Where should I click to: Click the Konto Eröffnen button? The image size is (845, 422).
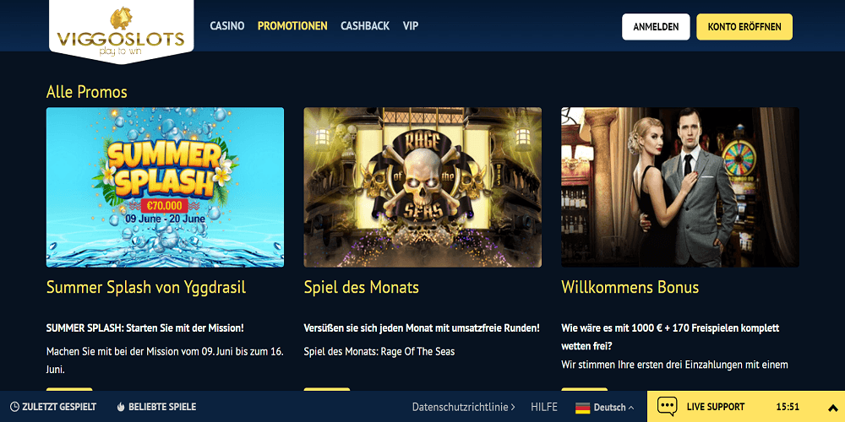[x=744, y=27]
